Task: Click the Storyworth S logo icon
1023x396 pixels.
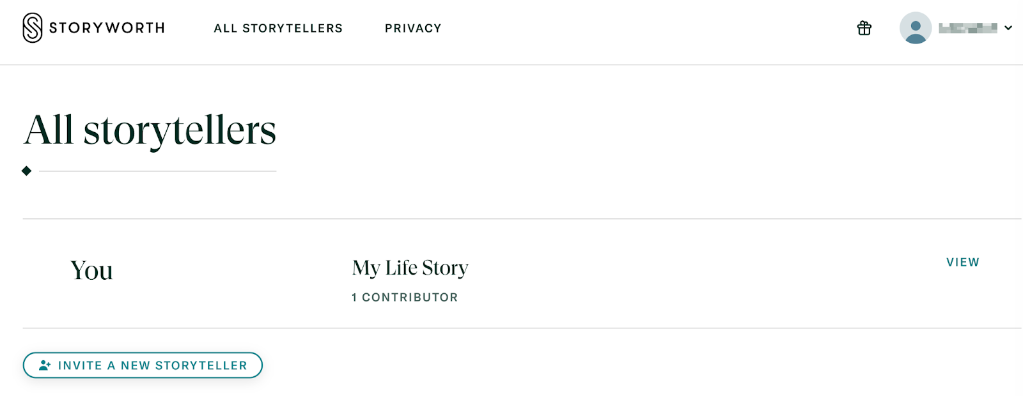Action: pyautogui.click(x=33, y=28)
